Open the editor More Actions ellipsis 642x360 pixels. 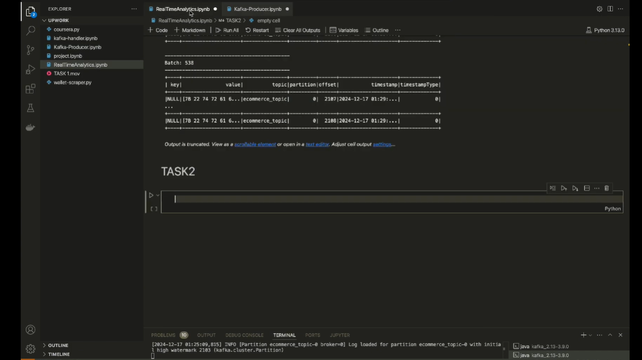coord(621,9)
